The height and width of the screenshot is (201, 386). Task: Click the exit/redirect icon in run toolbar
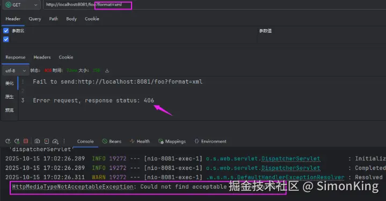[46, 141]
